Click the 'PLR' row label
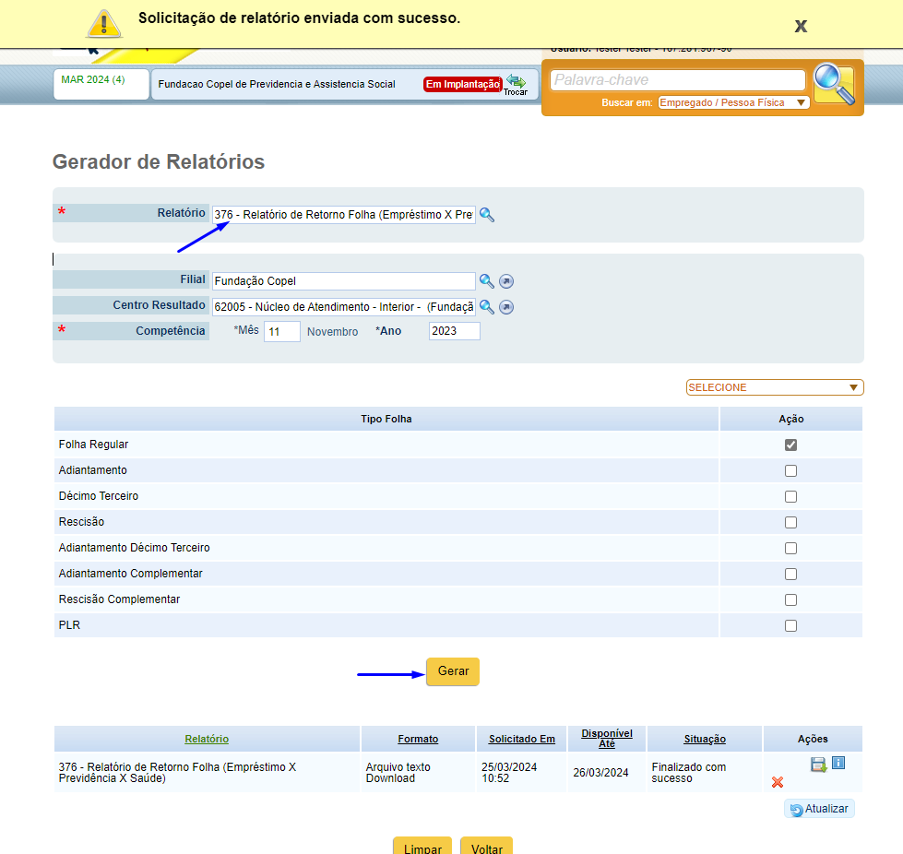The width and height of the screenshot is (903, 854). click(69, 625)
